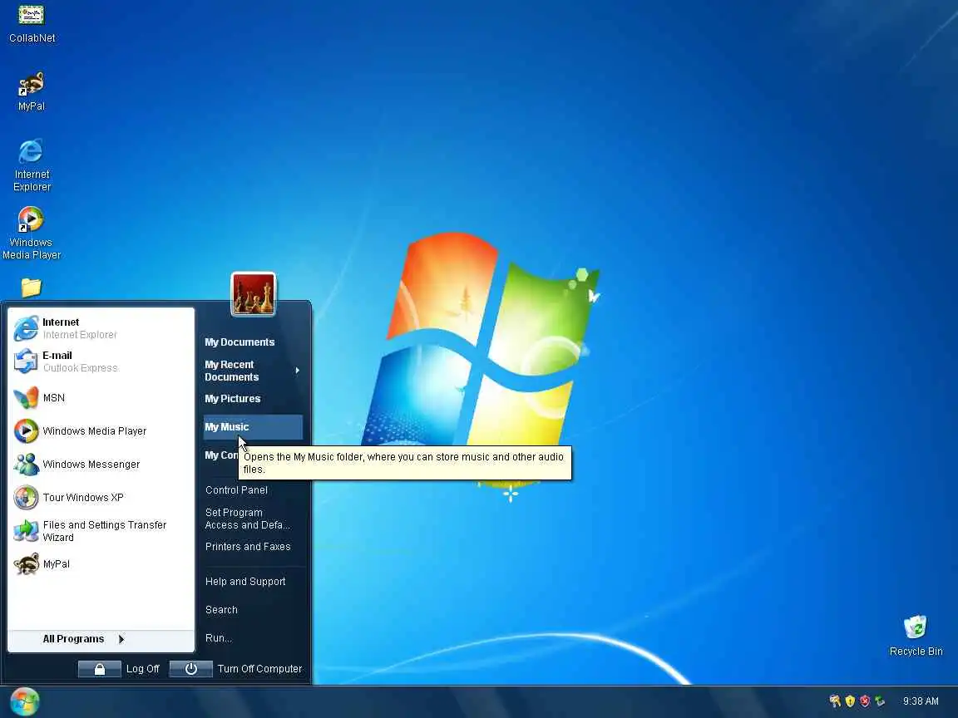This screenshot has width=958, height=718.
Task: Select the MSN text entry
Action: tap(54, 398)
